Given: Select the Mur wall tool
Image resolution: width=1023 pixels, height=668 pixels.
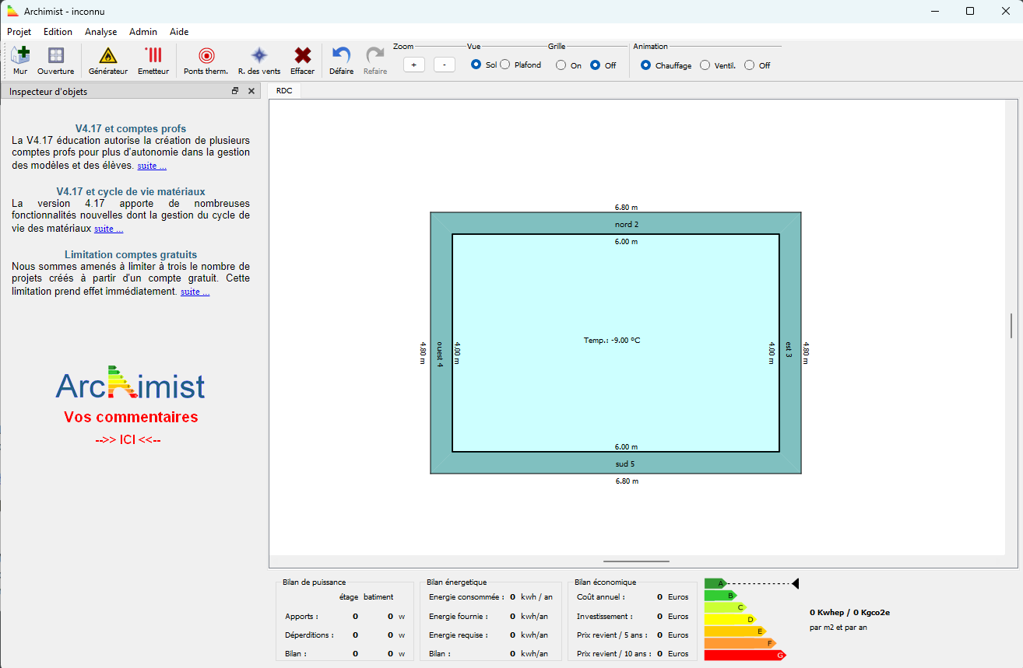Looking at the screenshot, I should pyautogui.click(x=20, y=60).
